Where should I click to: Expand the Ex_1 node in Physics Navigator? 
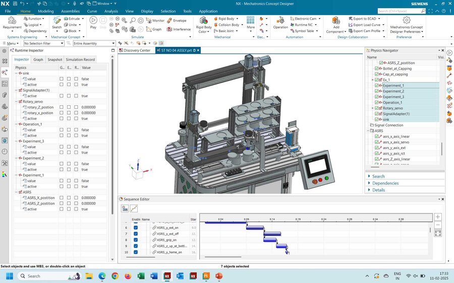click(373, 80)
